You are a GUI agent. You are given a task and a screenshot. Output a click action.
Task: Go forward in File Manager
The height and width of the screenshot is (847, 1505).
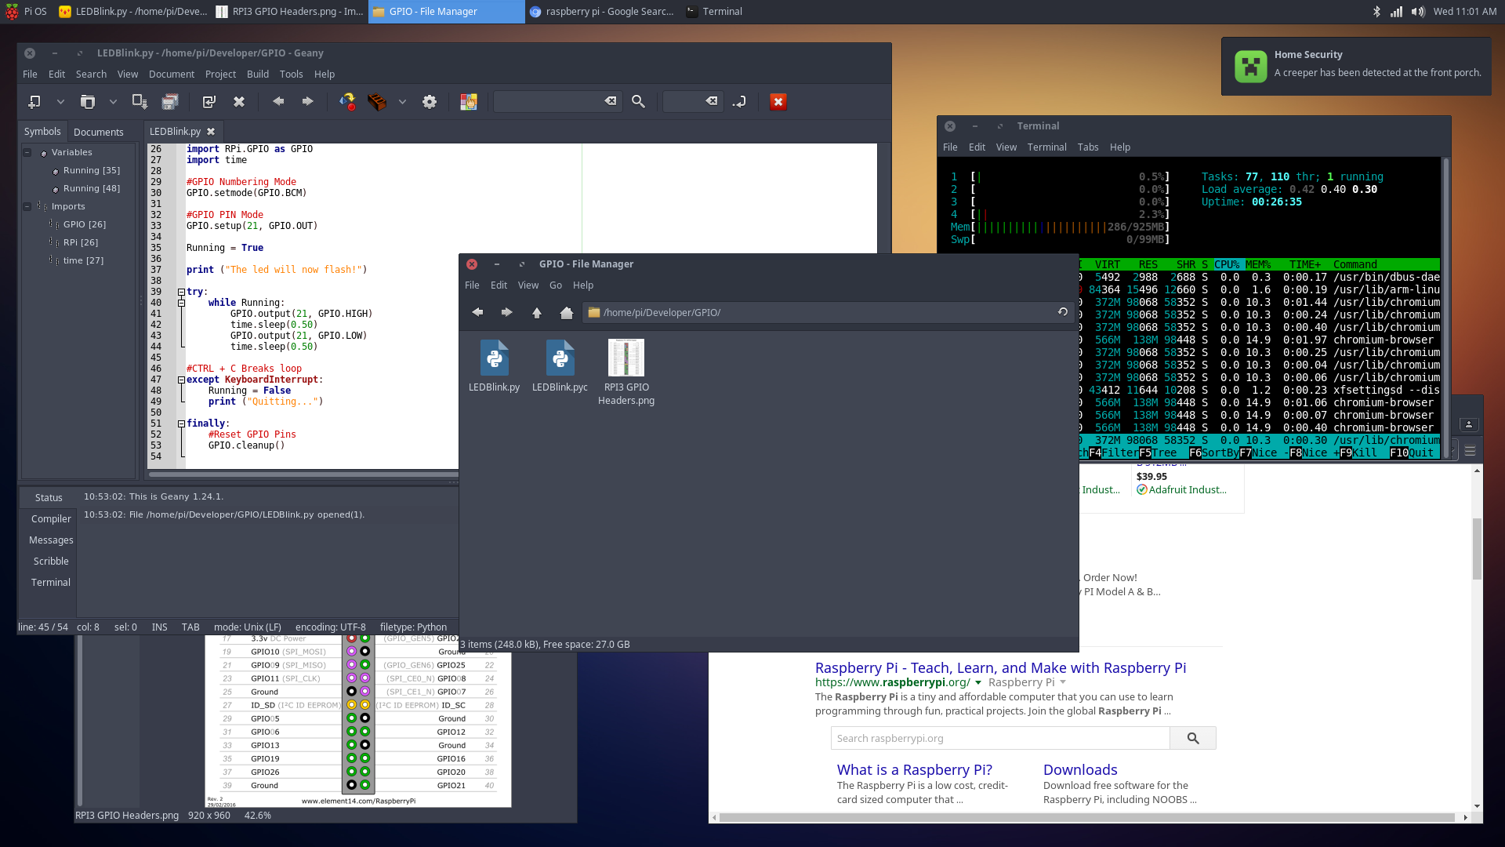tap(507, 312)
